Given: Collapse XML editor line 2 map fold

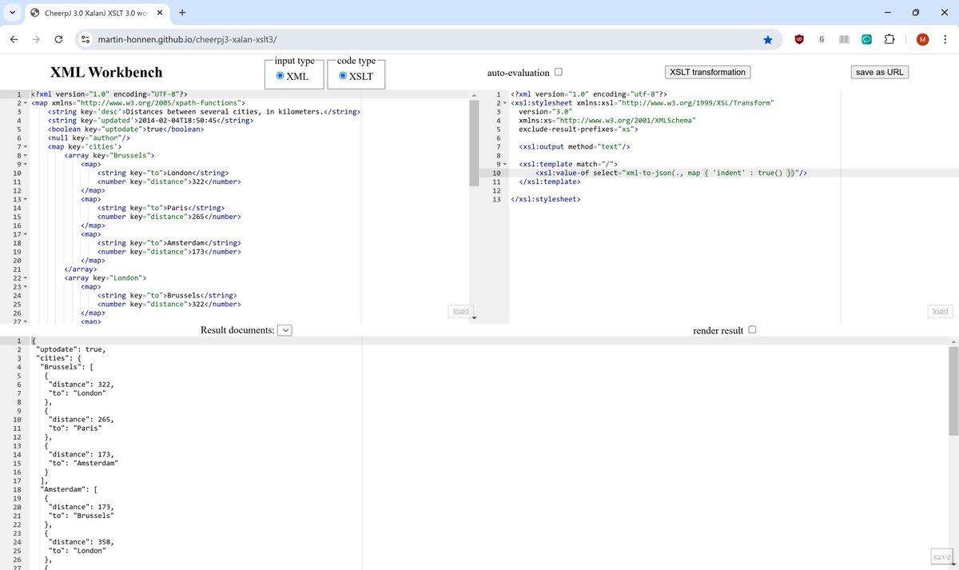Looking at the screenshot, I should point(26,103).
